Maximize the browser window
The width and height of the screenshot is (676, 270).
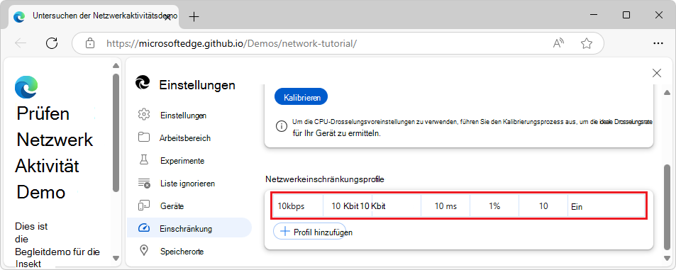pyautogui.click(x=626, y=15)
